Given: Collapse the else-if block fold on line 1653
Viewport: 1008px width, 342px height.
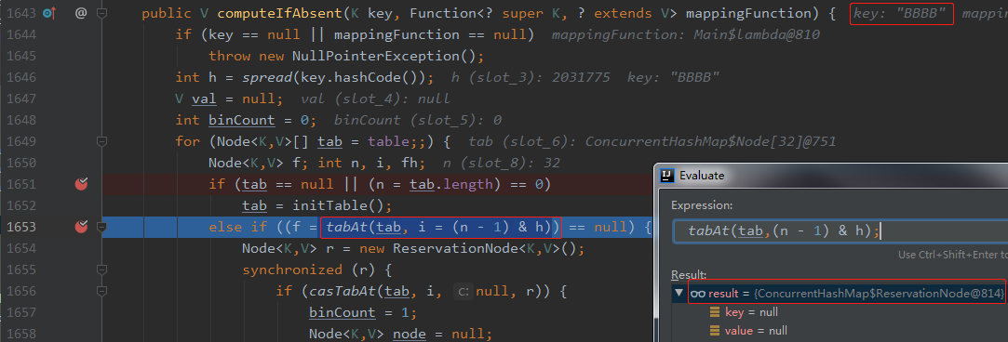Looking at the screenshot, I should [101, 227].
